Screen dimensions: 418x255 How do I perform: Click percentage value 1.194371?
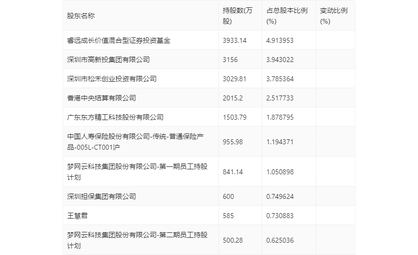[x=280, y=142]
